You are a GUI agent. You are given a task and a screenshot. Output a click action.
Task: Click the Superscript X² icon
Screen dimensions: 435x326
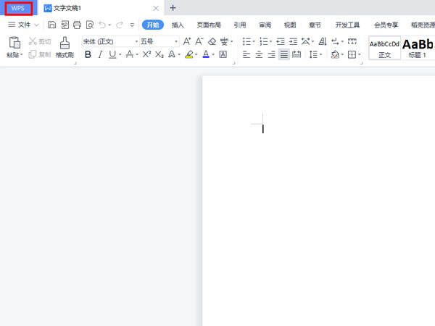tap(146, 54)
